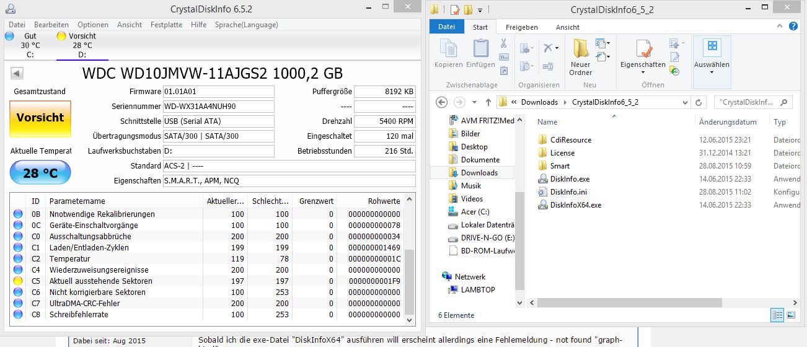Image resolution: width=807 pixels, height=347 pixels.
Task: Click the Eigenschaften S.M.A.R.T., APM, NCQ field
Action: click(289, 181)
